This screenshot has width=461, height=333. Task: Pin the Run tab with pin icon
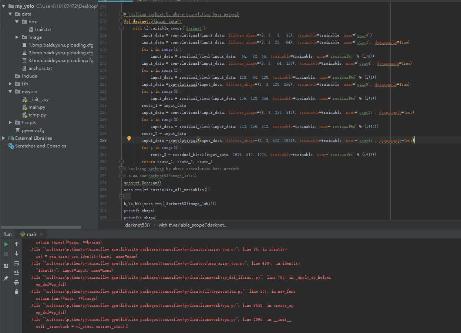coord(6,278)
